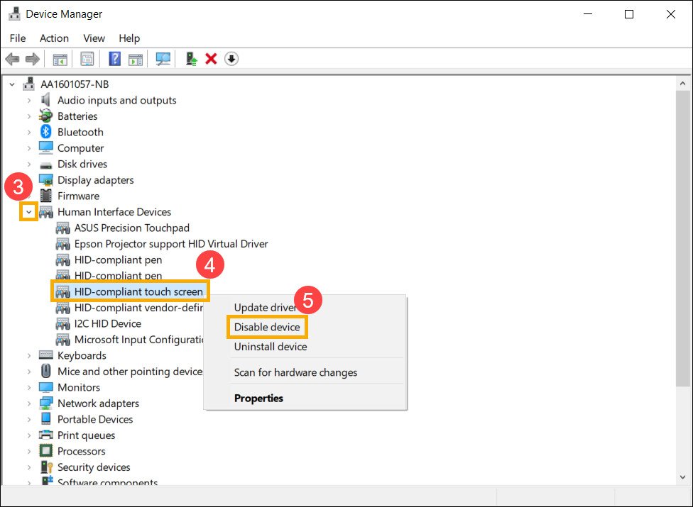Click Properties in the context menu

258,399
